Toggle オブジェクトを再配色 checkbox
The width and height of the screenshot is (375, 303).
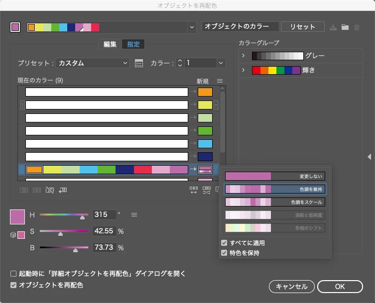click(x=13, y=285)
